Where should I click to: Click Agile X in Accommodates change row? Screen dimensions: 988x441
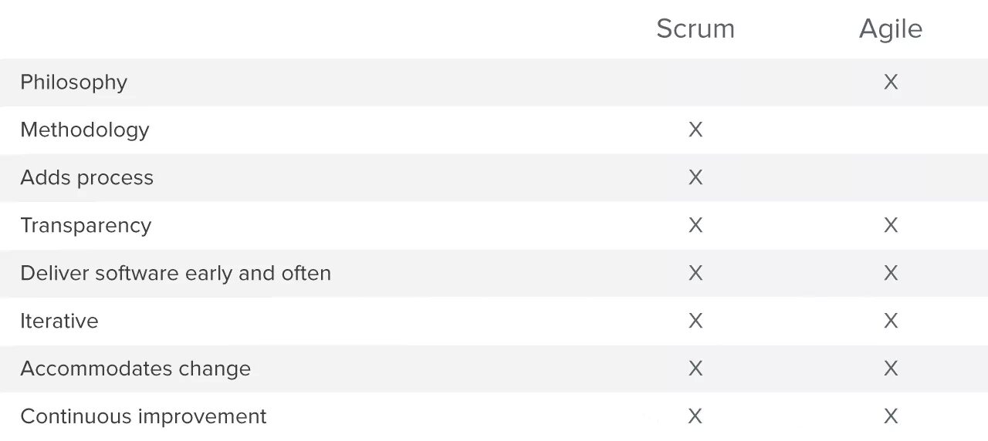(x=890, y=369)
